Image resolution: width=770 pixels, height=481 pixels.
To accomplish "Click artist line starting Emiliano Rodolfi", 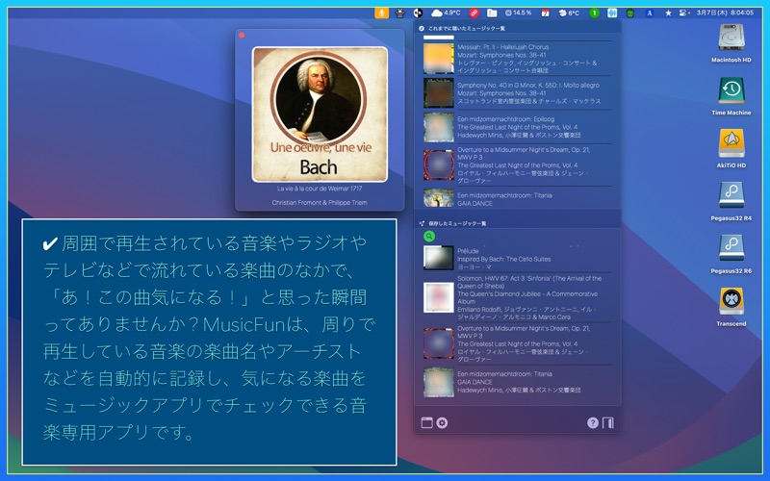I will tap(526, 314).
